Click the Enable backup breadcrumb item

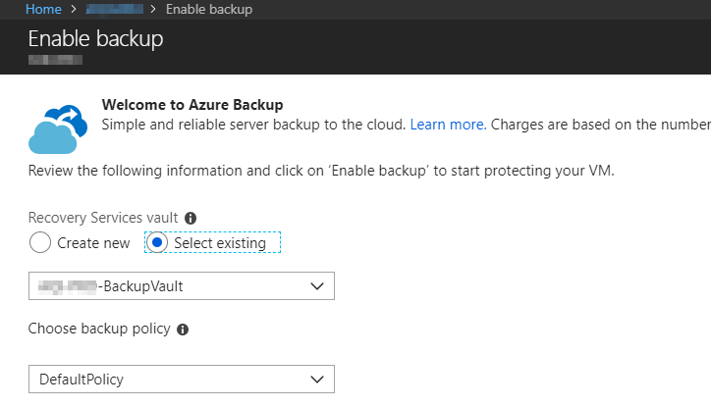[208, 10]
